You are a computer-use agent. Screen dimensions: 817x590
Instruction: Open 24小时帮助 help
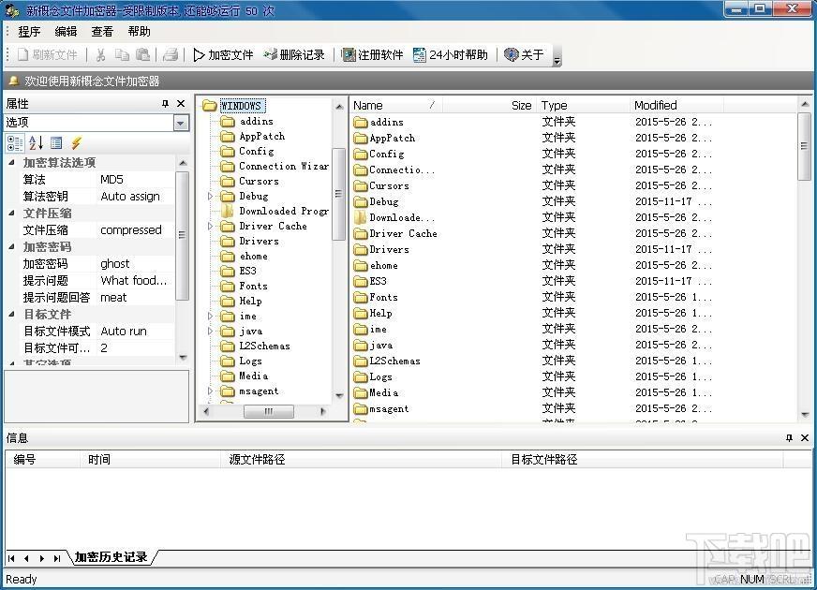click(451, 54)
